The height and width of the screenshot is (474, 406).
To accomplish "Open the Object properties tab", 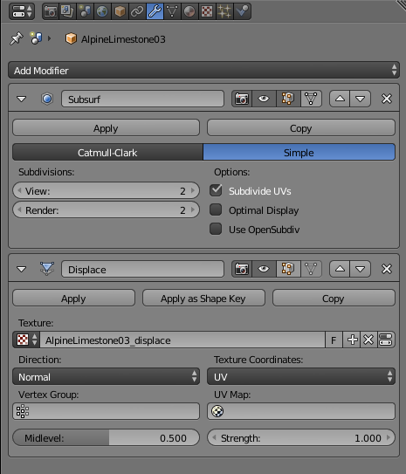I will pyautogui.click(x=120, y=11).
